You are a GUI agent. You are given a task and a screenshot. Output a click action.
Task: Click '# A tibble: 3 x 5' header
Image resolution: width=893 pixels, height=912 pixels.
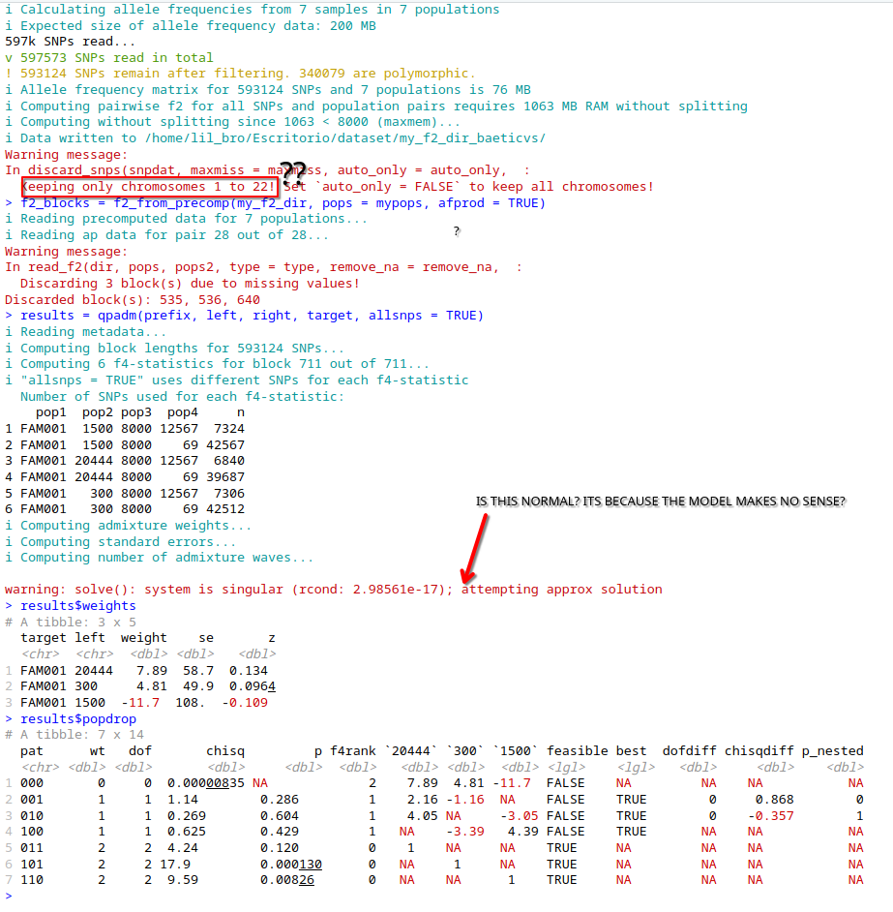click(71, 622)
